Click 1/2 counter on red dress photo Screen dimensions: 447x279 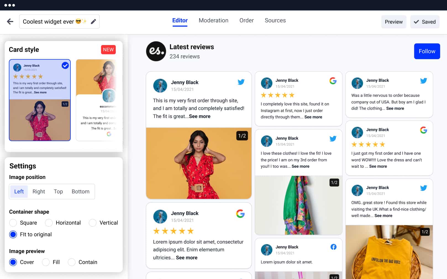(242, 136)
